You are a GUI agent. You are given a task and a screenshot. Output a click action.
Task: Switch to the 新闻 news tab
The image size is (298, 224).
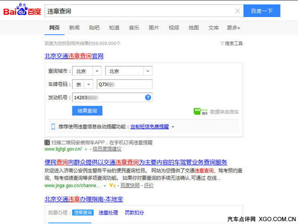point(74,27)
